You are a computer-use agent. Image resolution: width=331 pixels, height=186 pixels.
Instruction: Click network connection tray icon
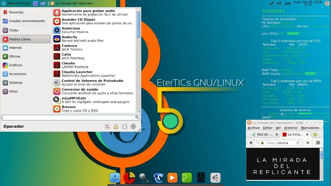click(272, 3)
